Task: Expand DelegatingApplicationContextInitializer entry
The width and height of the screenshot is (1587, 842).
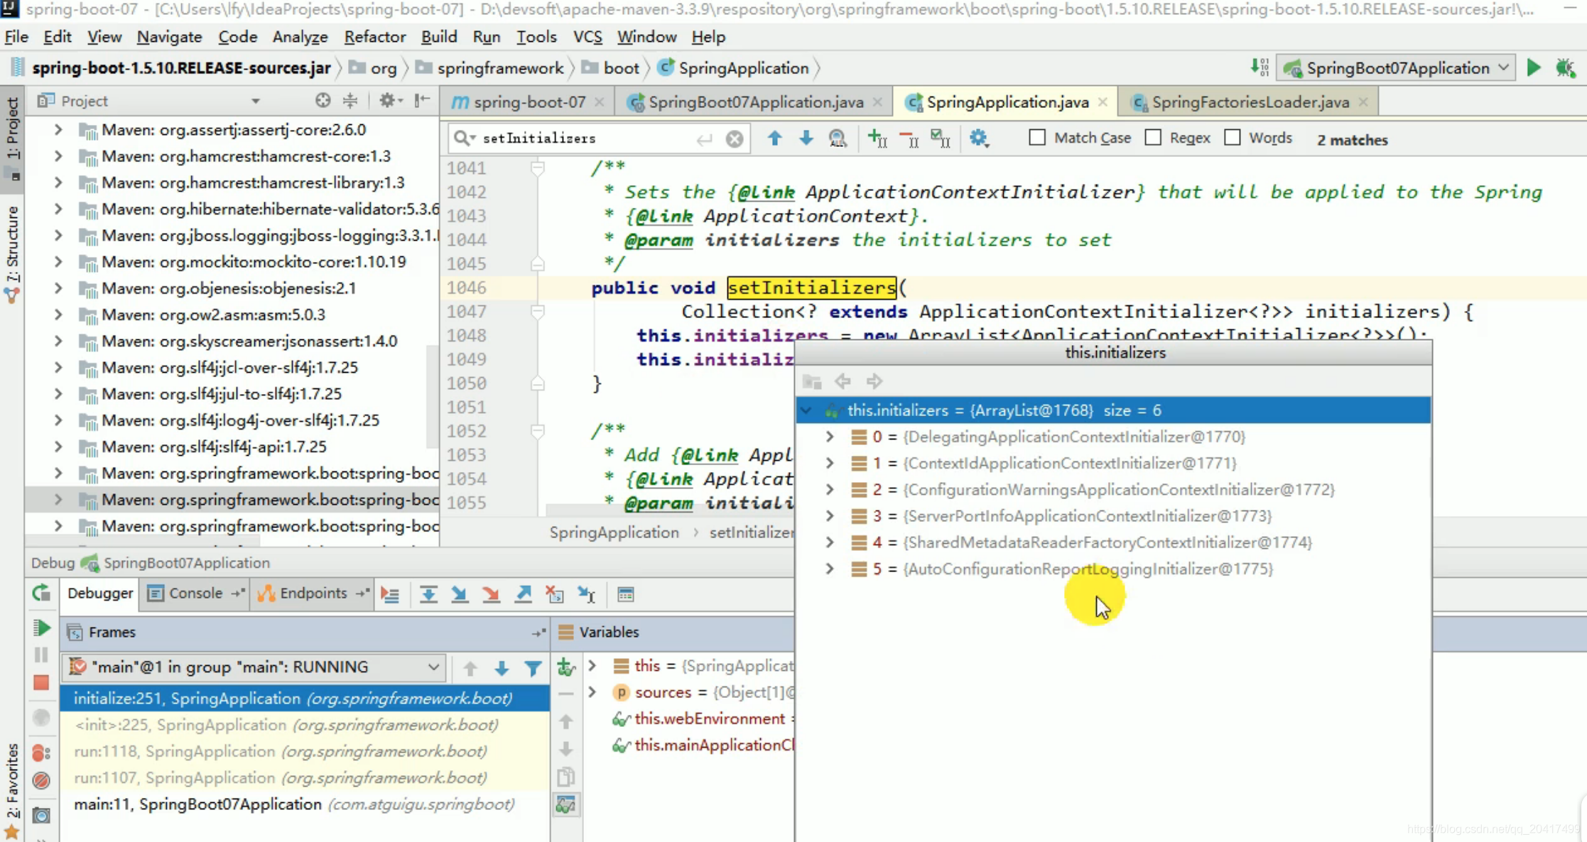Action: 829,437
